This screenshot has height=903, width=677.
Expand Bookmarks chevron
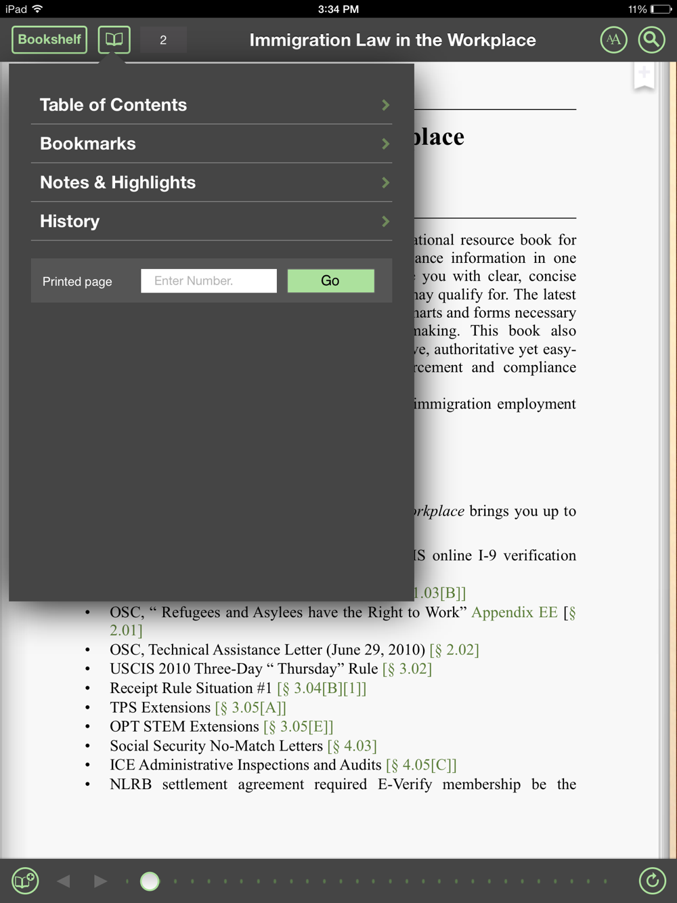click(x=385, y=144)
